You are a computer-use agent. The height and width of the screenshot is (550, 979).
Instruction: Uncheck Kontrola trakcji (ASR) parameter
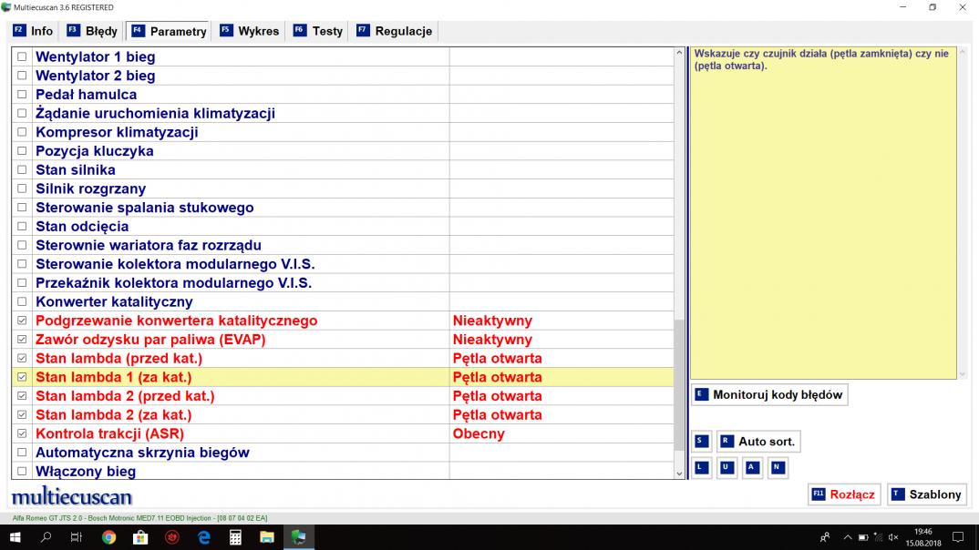coord(23,433)
